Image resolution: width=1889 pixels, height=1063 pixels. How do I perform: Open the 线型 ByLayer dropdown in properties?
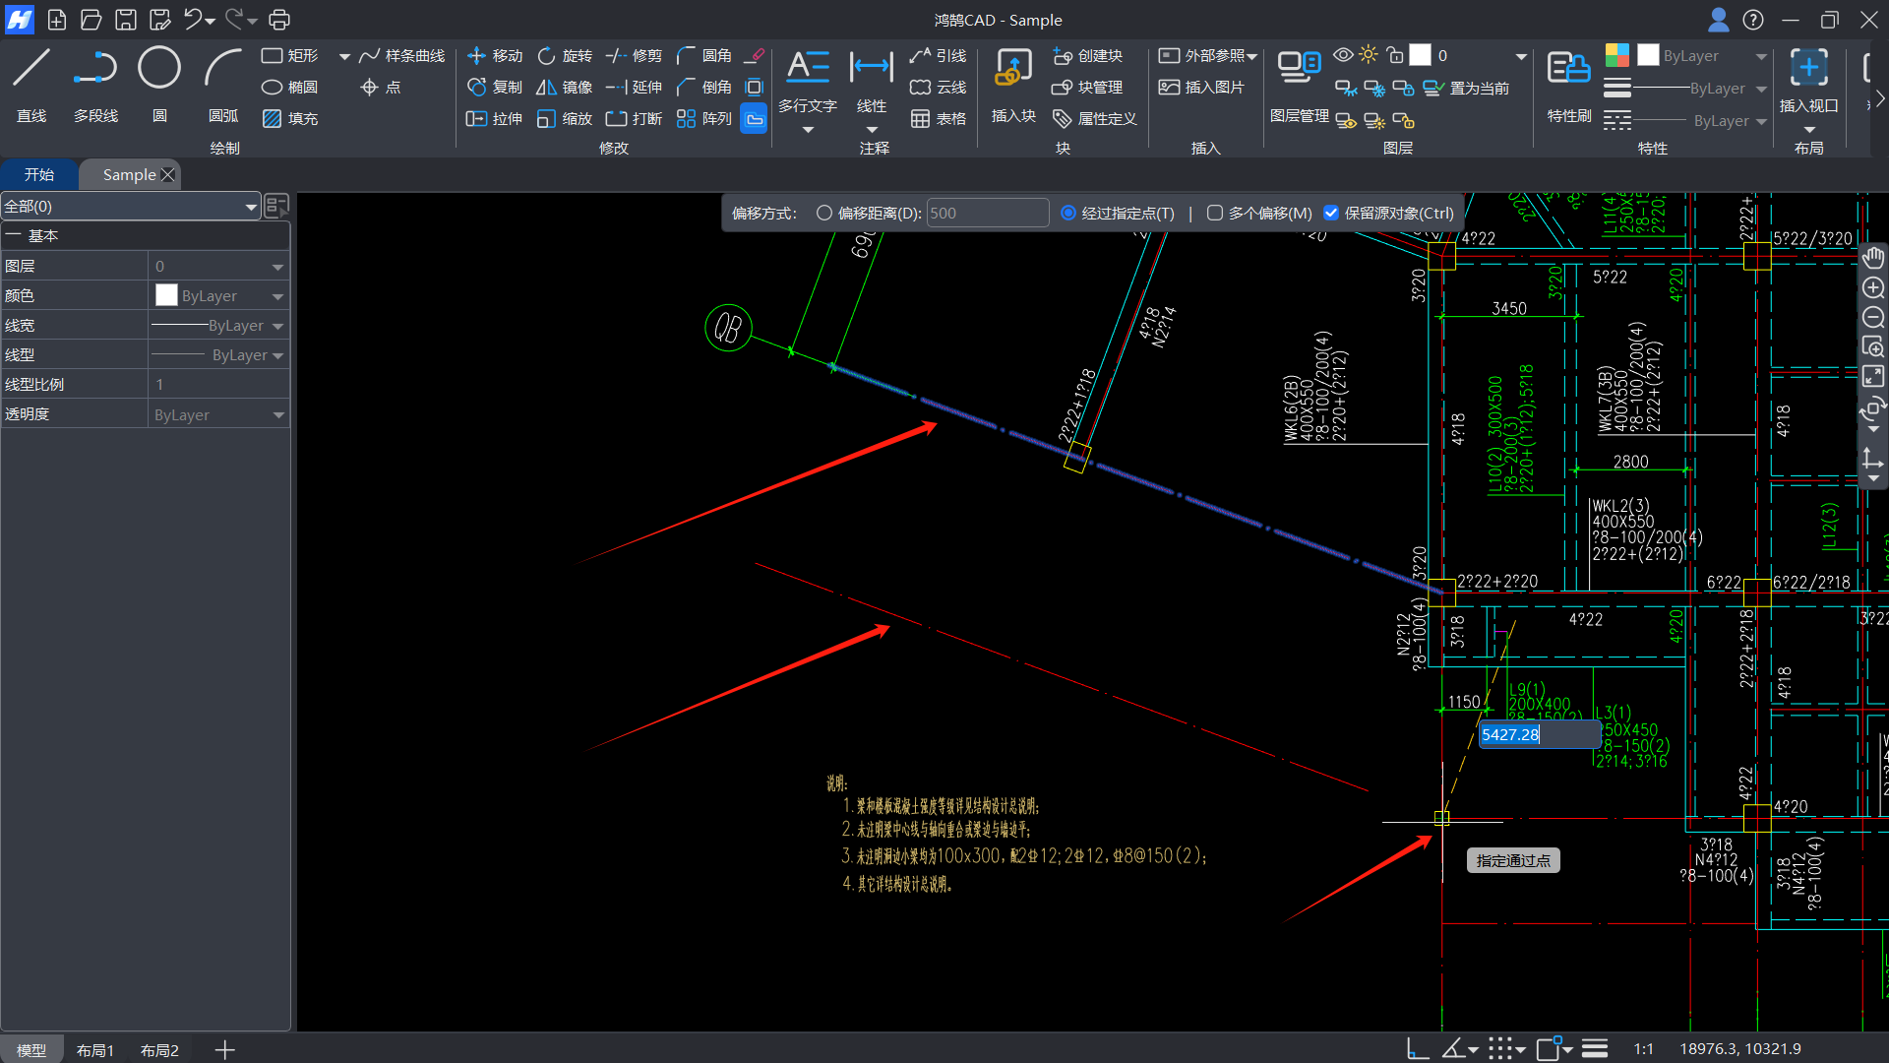pos(278,355)
